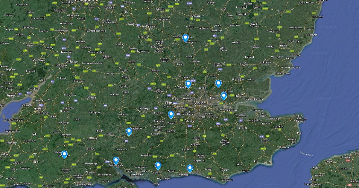Select the location marker beside Watford
The image size is (359, 188).
pyautogui.click(x=188, y=84)
